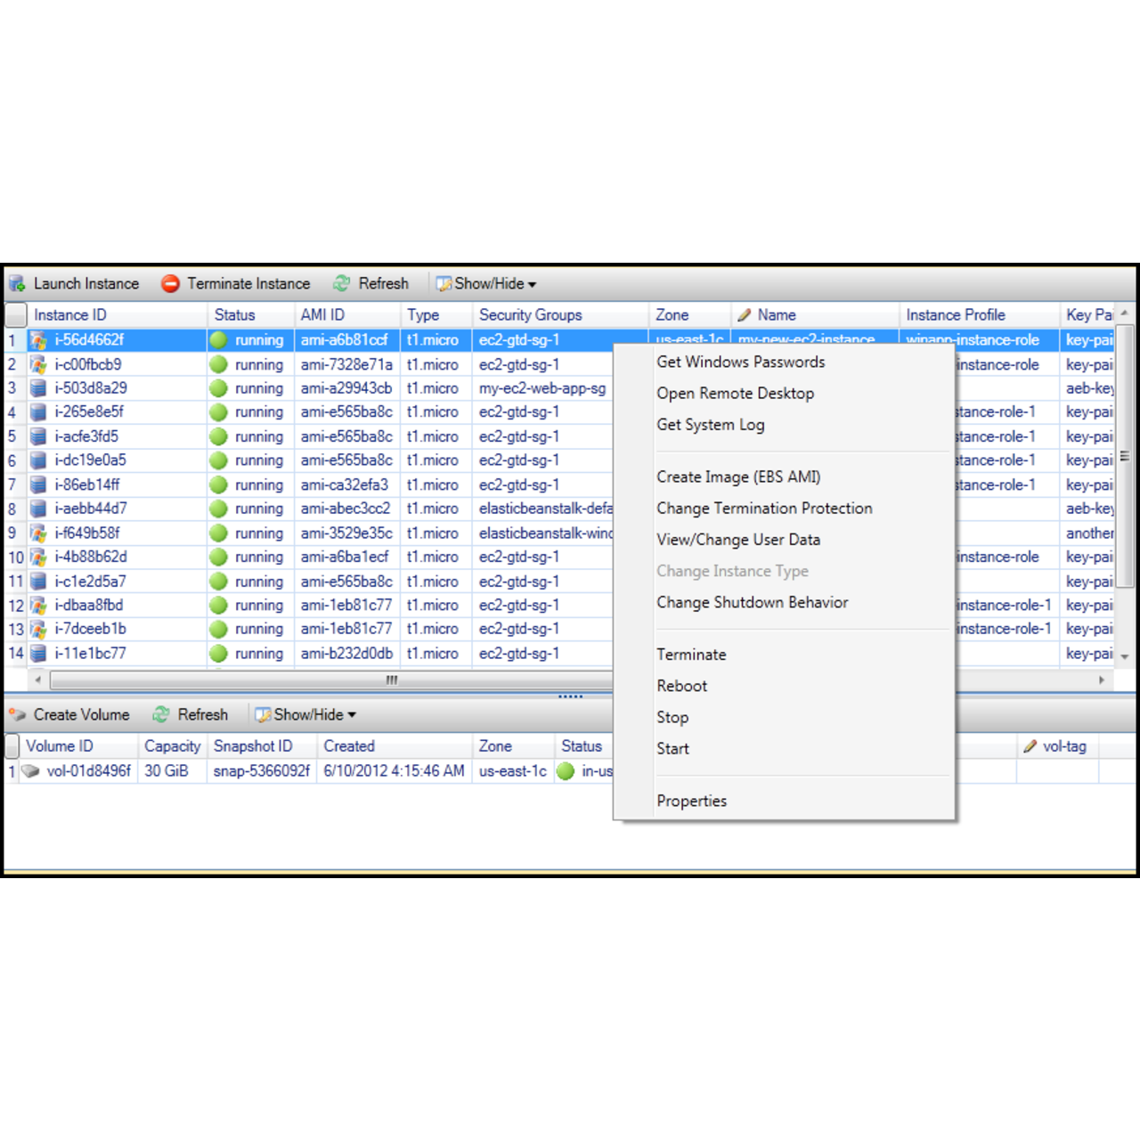Click the green running icon for i-265e8e5f
Image resolution: width=1140 pixels, height=1140 pixels.
point(219,412)
